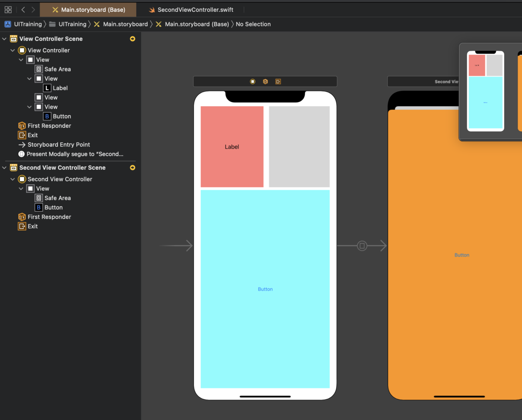This screenshot has height=420, width=522.
Task: Click Exit icon in scene dock
Action: [278, 81]
